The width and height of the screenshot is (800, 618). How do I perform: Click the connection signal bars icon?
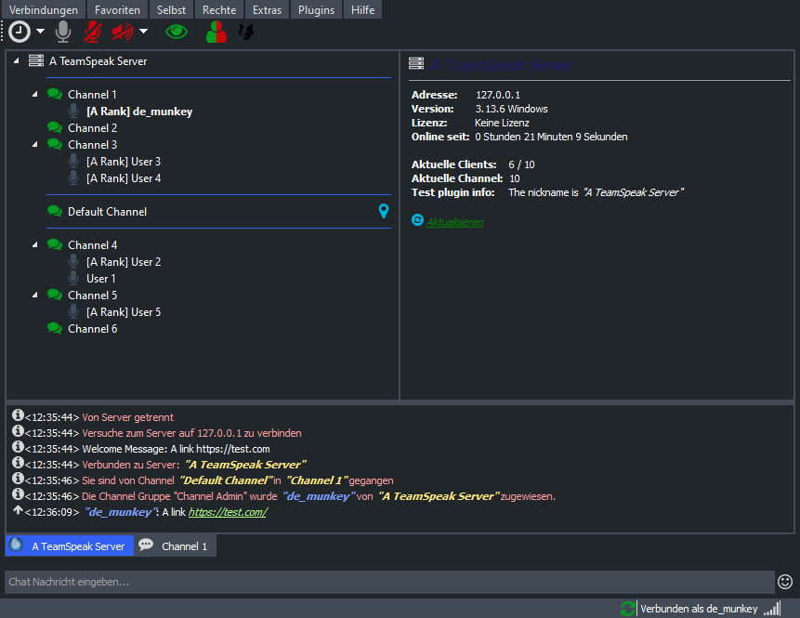772,609
